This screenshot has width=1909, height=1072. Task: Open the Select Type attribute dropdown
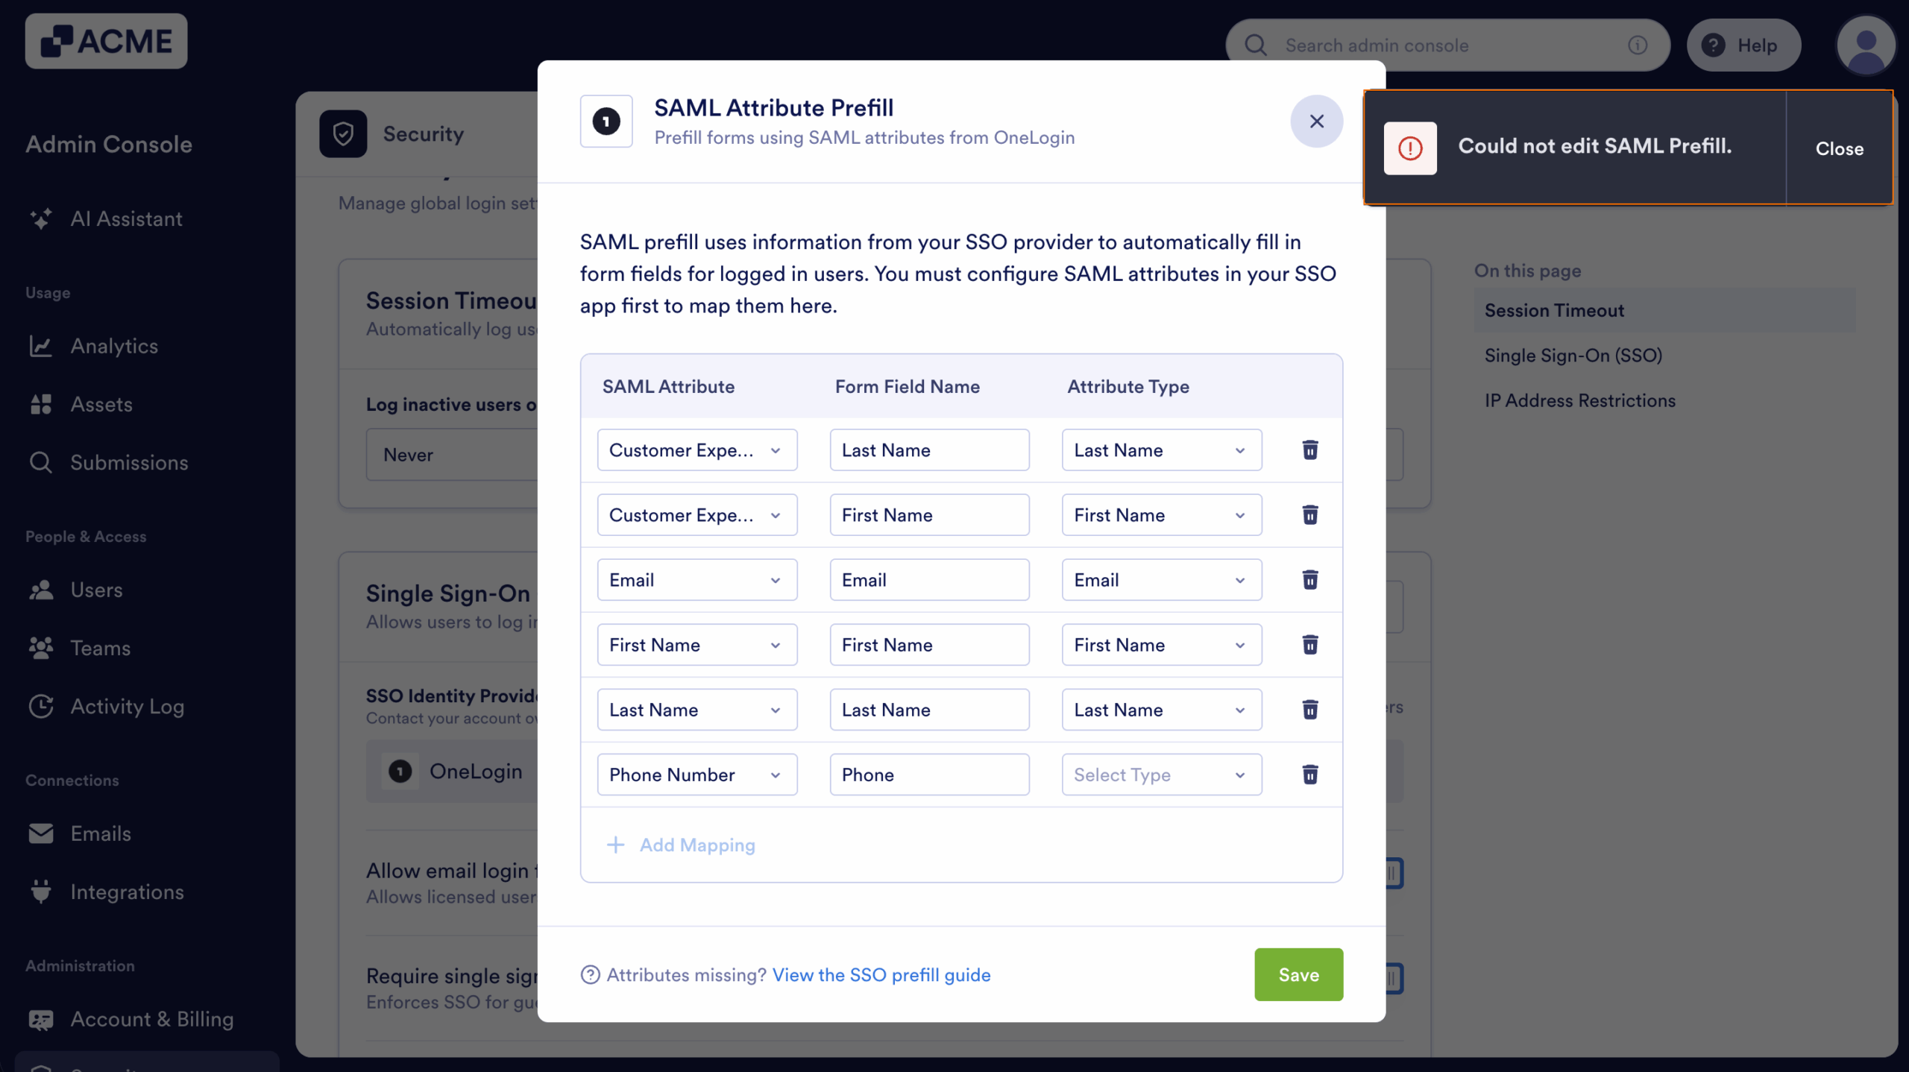1160,775
